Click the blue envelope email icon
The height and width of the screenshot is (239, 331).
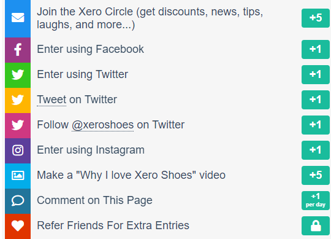coord(18,18)
